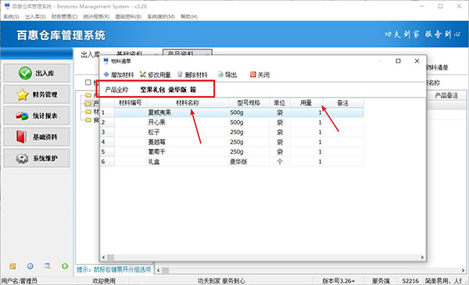Click the 物料清单 dialog title icon
The height and width of the screenshot is (285, 469).
pyautogui.click(x=106, y=61)
